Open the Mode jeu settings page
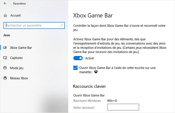This screenshot has height=113, width=175. [17, 68]
